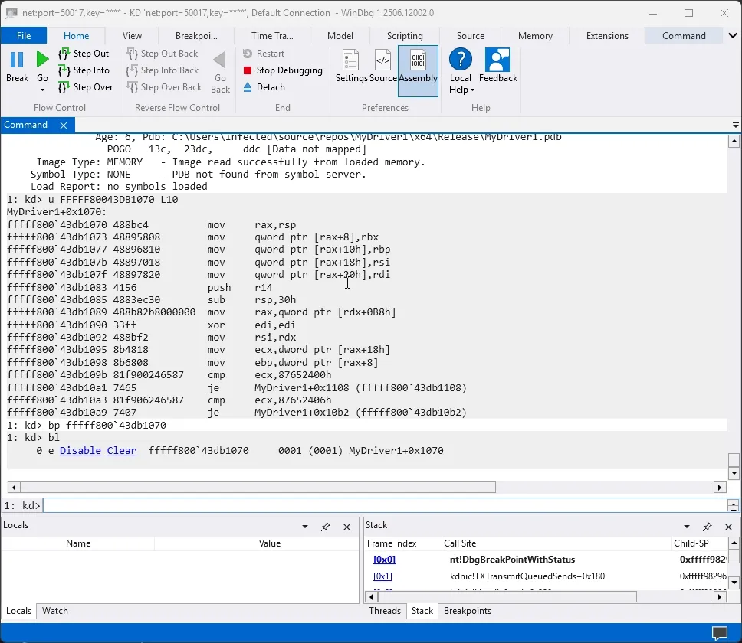
Task: Open the Settings preferences icon
Action: tap(350, 60)
